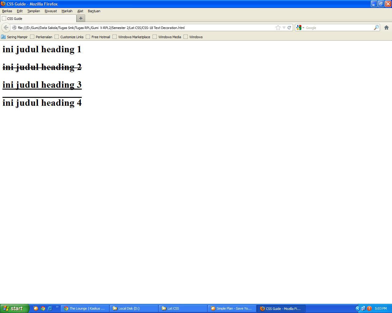This screenshot has width=392, height=313.
Task: Launch Internet Explorer from quick launch
Action: pos(50,308)
